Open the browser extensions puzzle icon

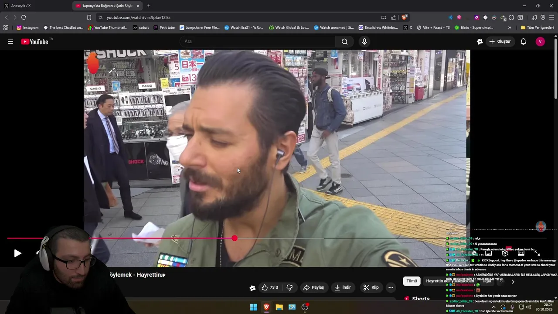click(x=512, y=17)
